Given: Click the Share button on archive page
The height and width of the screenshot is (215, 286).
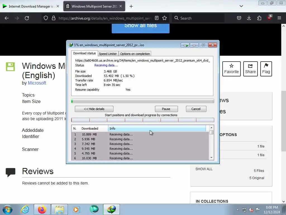Looking at the screenshot, I should point(251,69).
